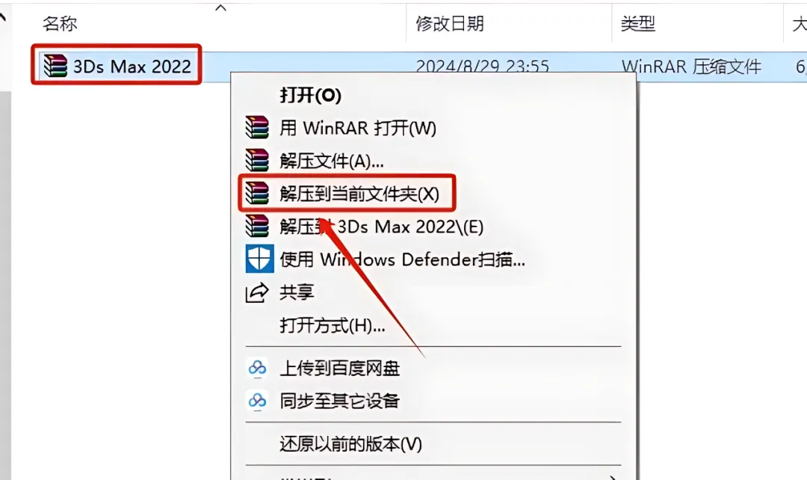The height and width of the screenshot is (480, 807).
Task: Click the 上传到百度网盘 menu text
Action: click(340, 369)
